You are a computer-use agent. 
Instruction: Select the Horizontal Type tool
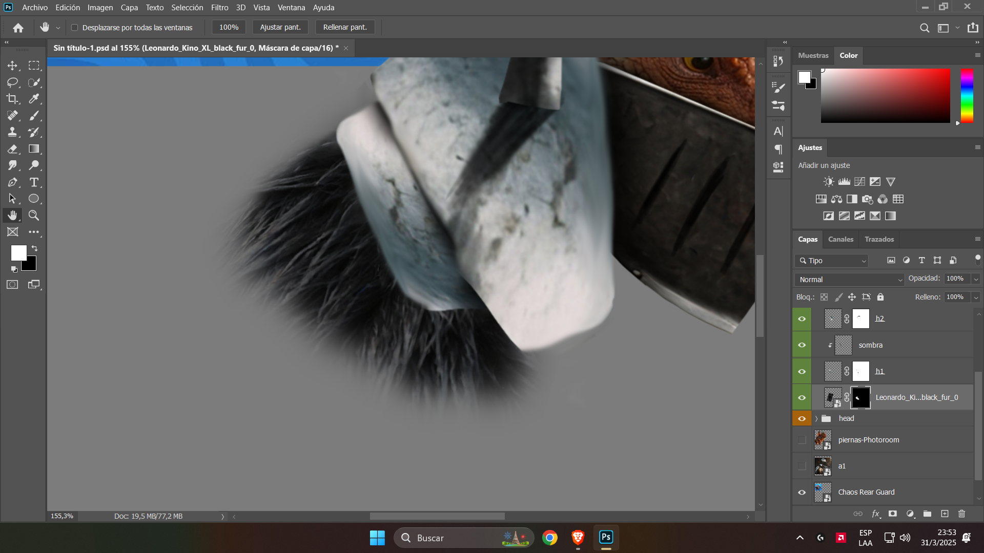click(x=34, y=182)
